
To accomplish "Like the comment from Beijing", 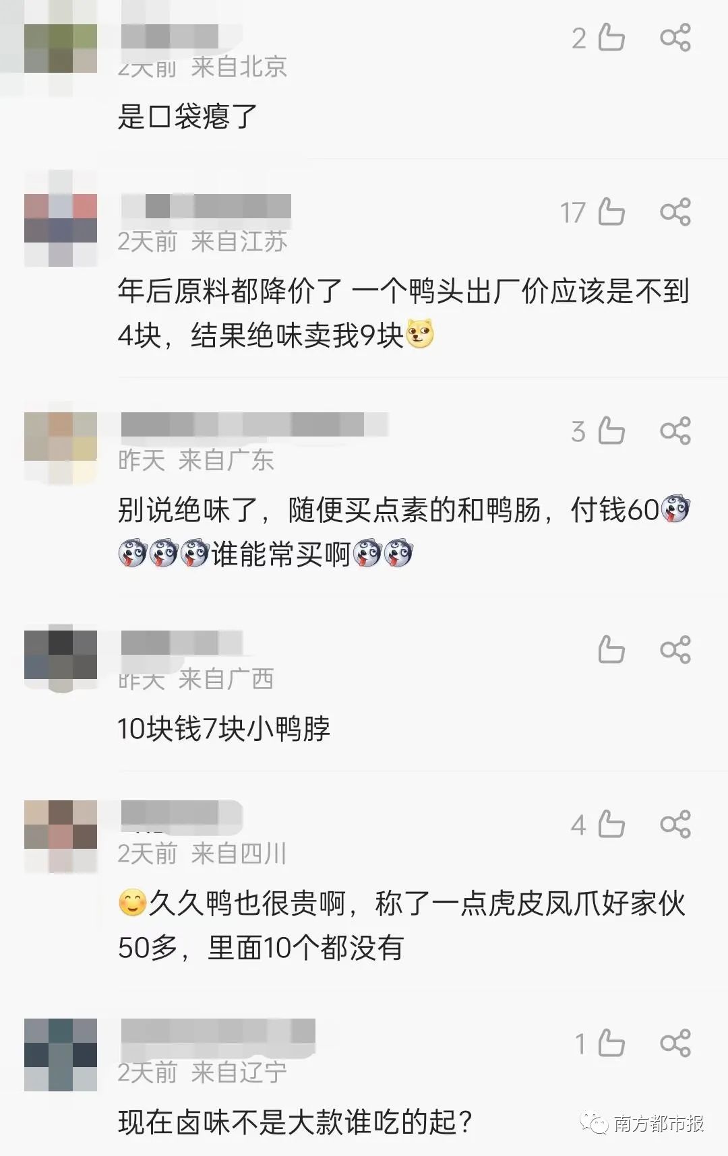I will click(x=611, y=38).
